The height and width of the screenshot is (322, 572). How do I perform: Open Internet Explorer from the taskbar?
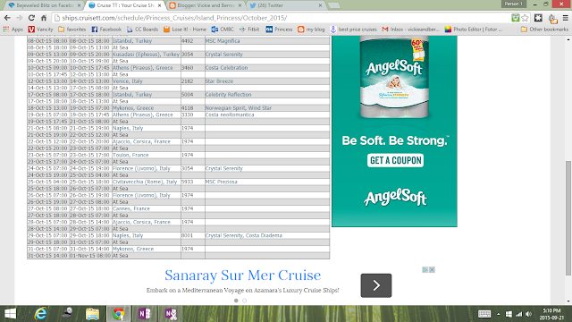pos(40,314)
